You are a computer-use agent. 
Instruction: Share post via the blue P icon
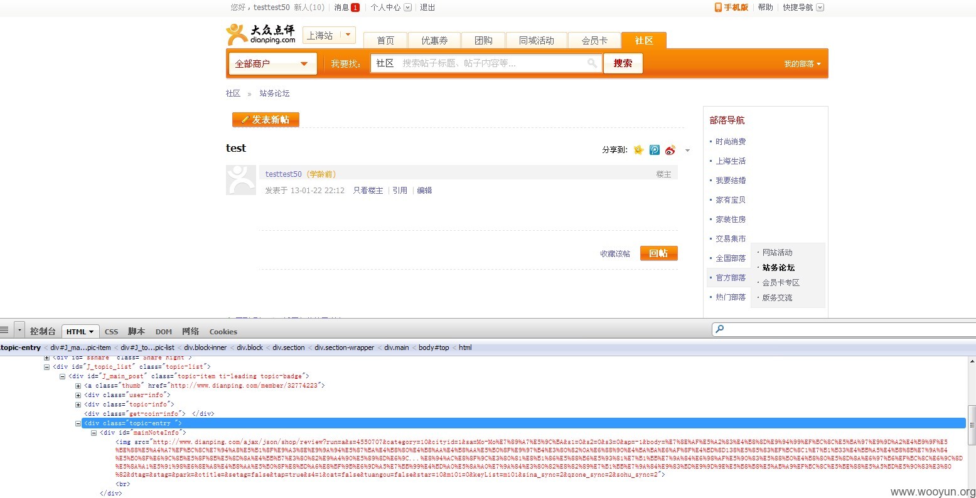[655, 150]
